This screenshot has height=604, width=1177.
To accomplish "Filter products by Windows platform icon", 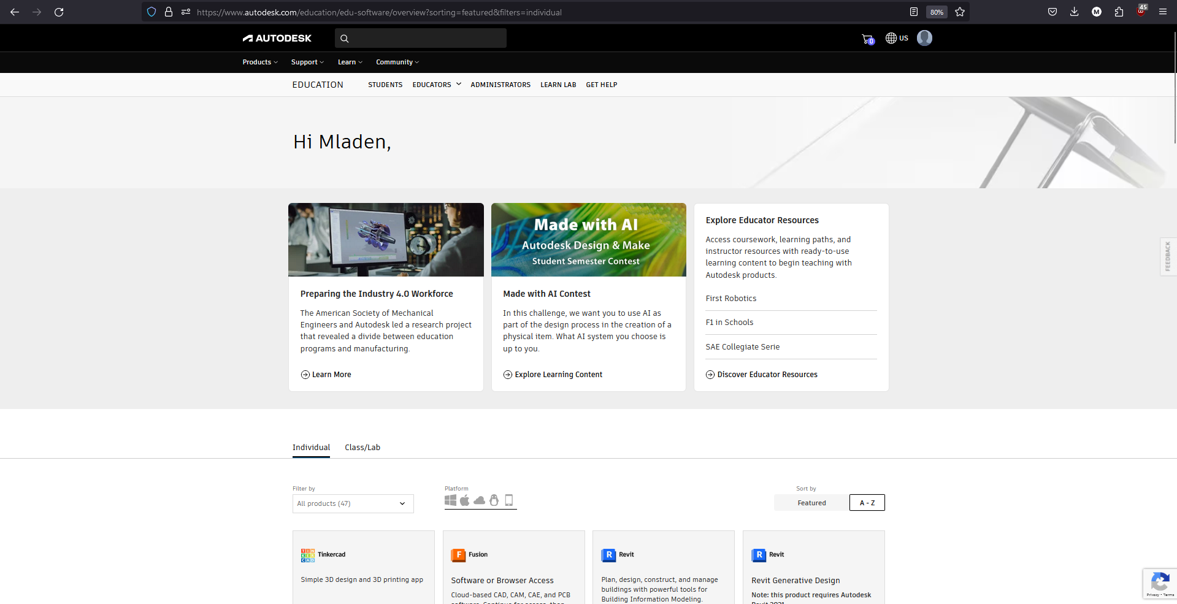I will [450, 500].
